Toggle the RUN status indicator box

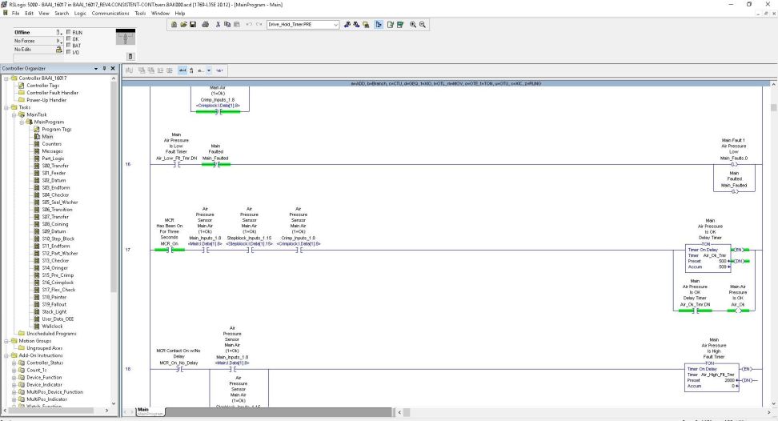coord(70,33)
